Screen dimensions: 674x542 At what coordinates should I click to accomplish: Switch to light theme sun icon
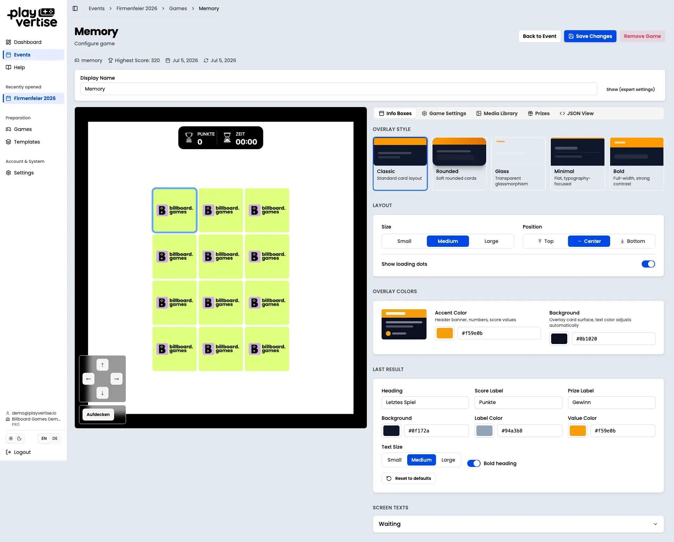click(x=11, y=438)
